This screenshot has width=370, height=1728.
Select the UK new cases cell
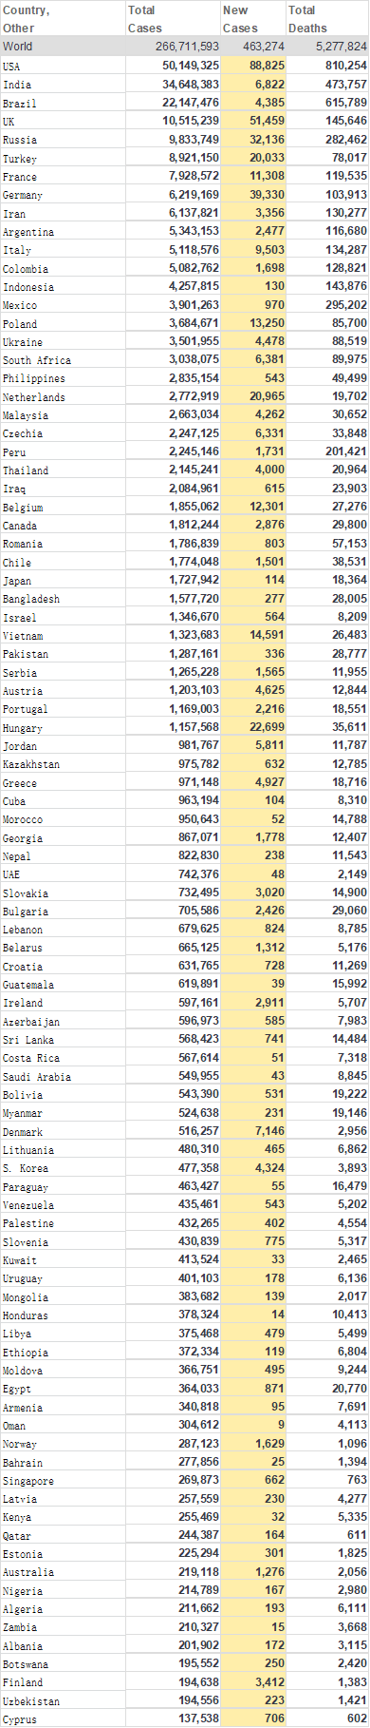[x=252, y=122]
